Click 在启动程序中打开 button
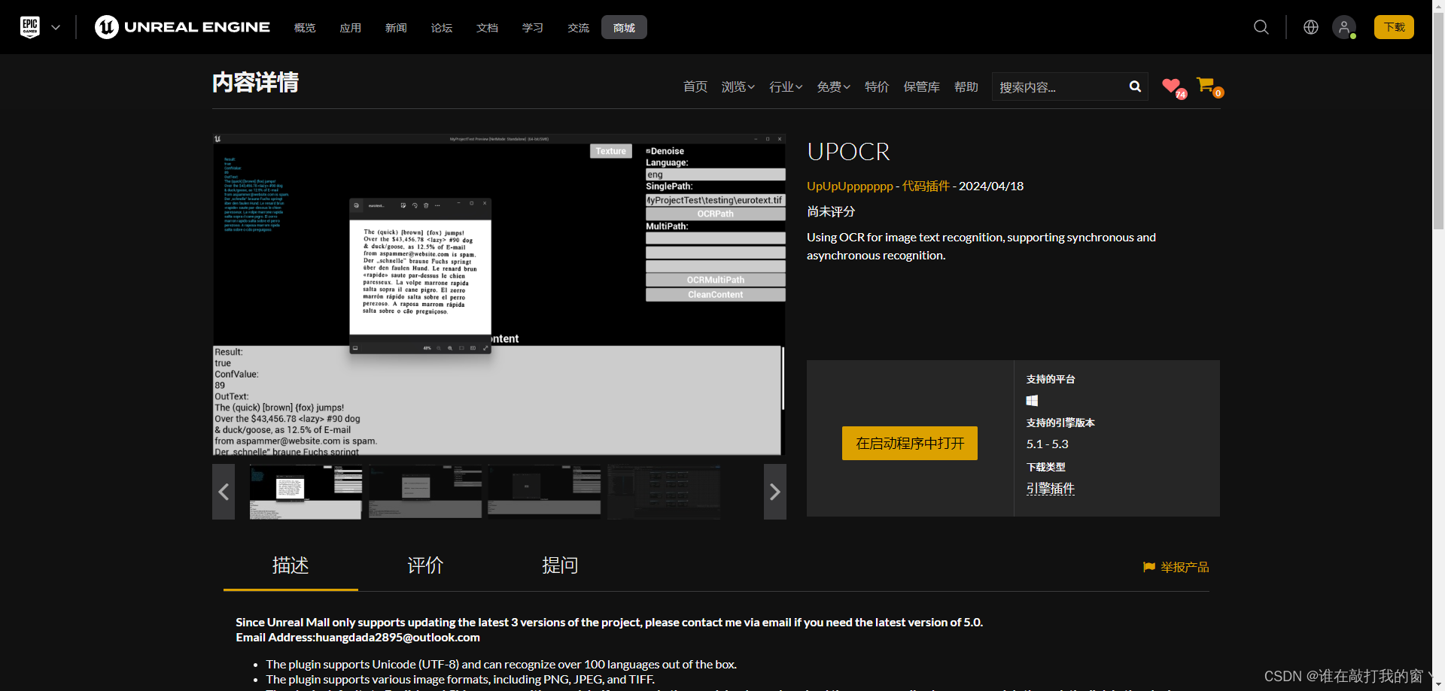Viewport: 1445px width, 691px height. (910, 444)
